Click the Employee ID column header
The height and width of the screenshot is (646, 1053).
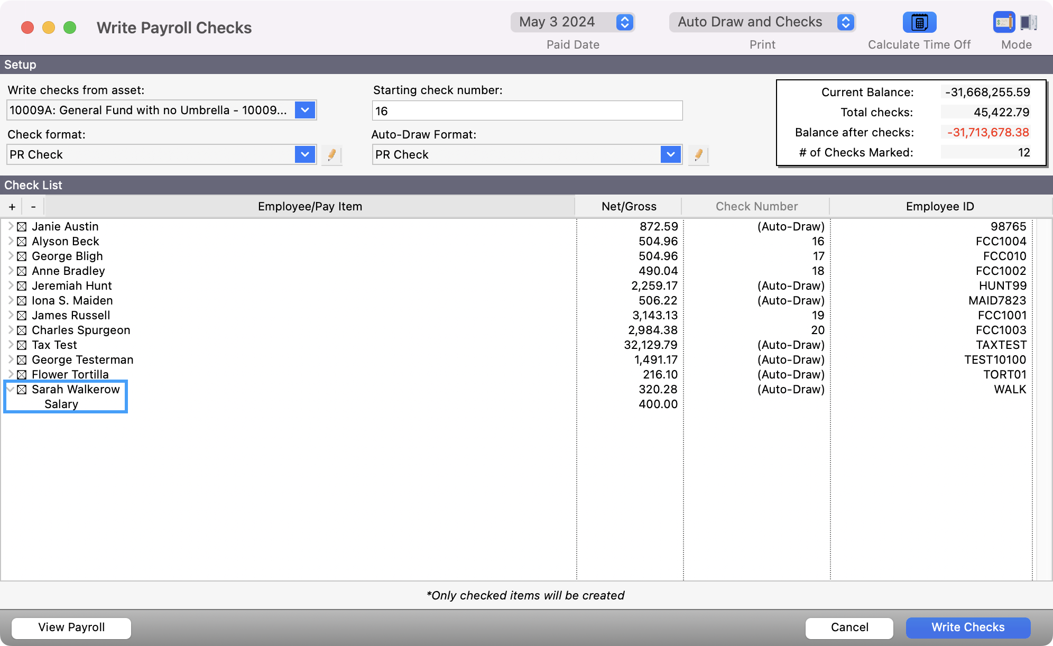click(939, 207)
